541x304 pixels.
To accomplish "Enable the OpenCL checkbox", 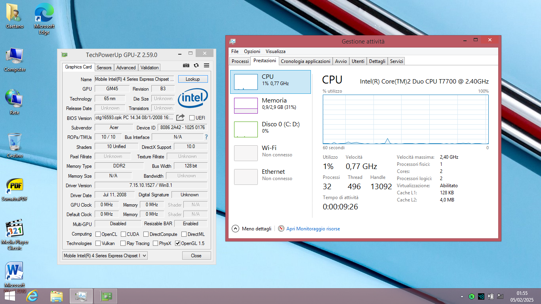I will pos(98,234).
